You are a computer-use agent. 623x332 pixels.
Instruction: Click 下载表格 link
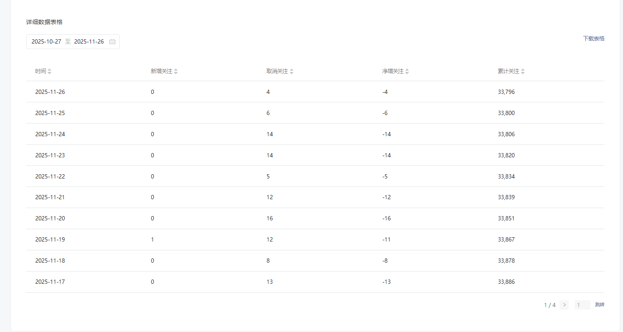pos(593,38)
